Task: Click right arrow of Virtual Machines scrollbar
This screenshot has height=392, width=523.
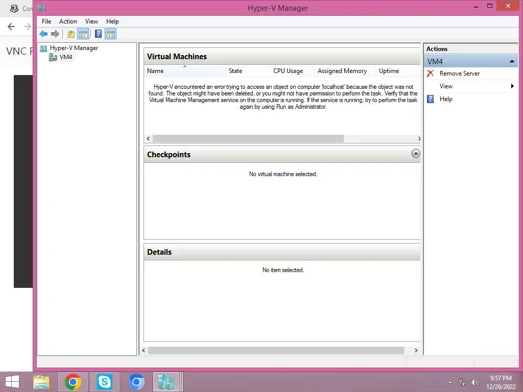Action: click(419, 138)
